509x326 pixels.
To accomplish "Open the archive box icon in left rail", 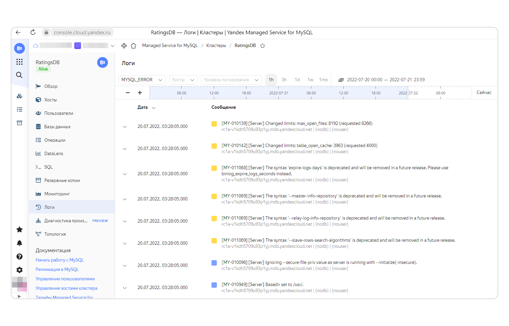I will [x=19, y=123].
